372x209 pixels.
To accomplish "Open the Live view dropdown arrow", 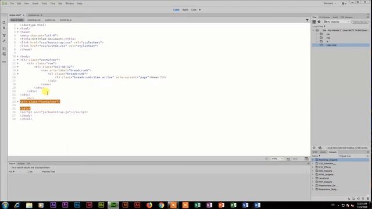I will pyautogui.click(x=200, y=10).
